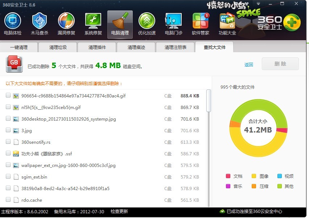The image size is (309, 218).
Task: Click file icon beside sgim_ext.bin
Action: 16,177
